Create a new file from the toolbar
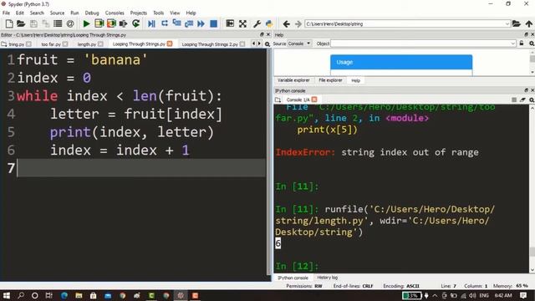Image resolution: width=535 pixels, height=301 pixels. (x=9, y=23)
